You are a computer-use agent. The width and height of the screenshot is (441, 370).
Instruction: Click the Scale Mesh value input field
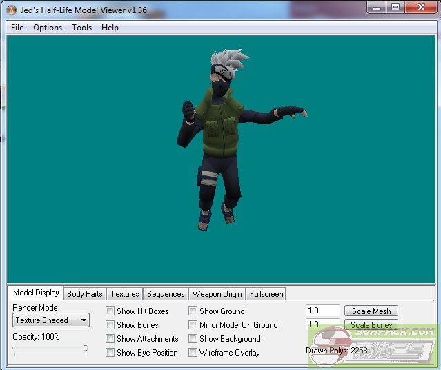(322, 311)
